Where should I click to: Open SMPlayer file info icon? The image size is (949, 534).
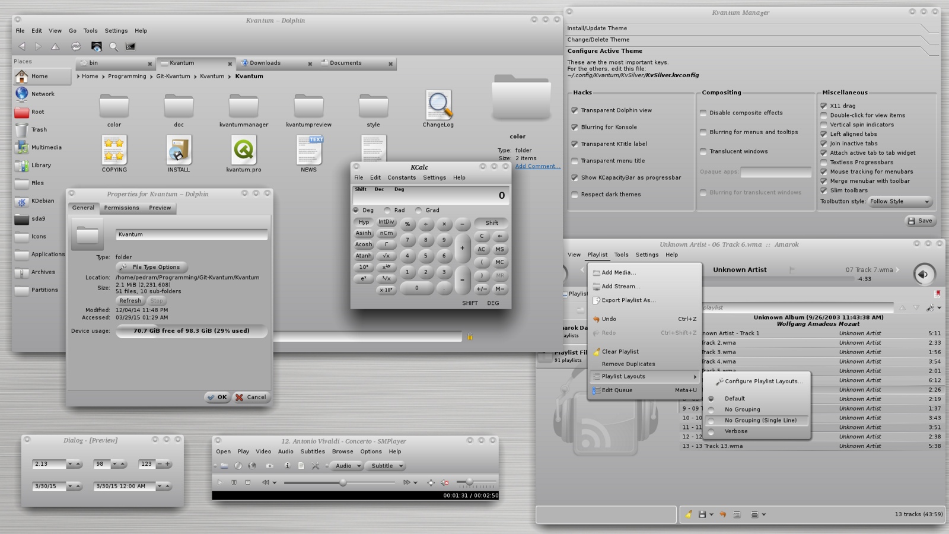point(287,466)
